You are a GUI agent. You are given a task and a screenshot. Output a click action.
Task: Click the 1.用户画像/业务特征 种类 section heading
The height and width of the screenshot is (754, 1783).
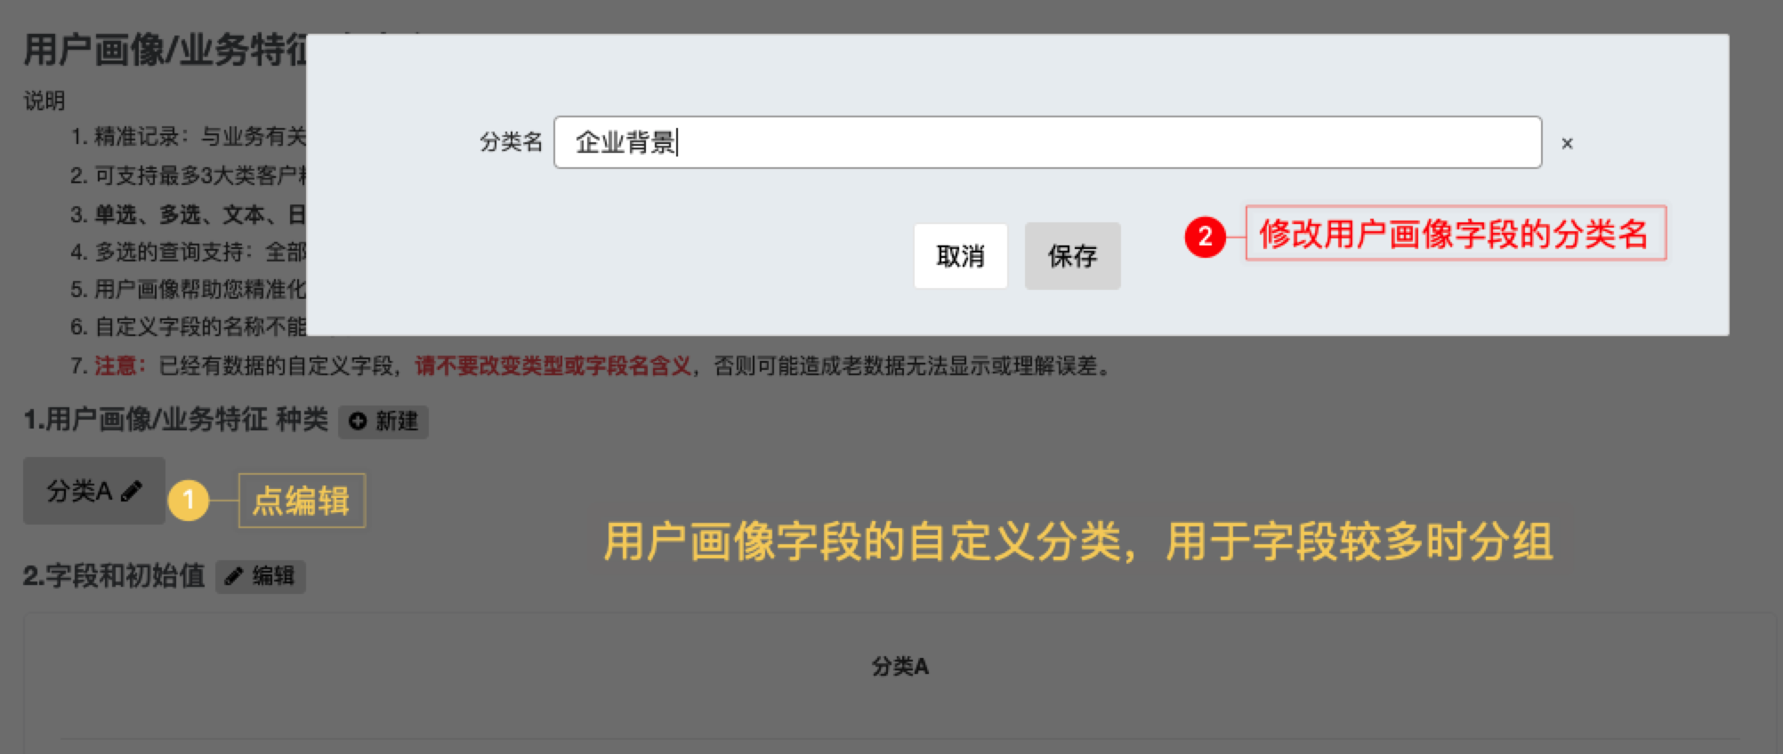click(176, 420)
